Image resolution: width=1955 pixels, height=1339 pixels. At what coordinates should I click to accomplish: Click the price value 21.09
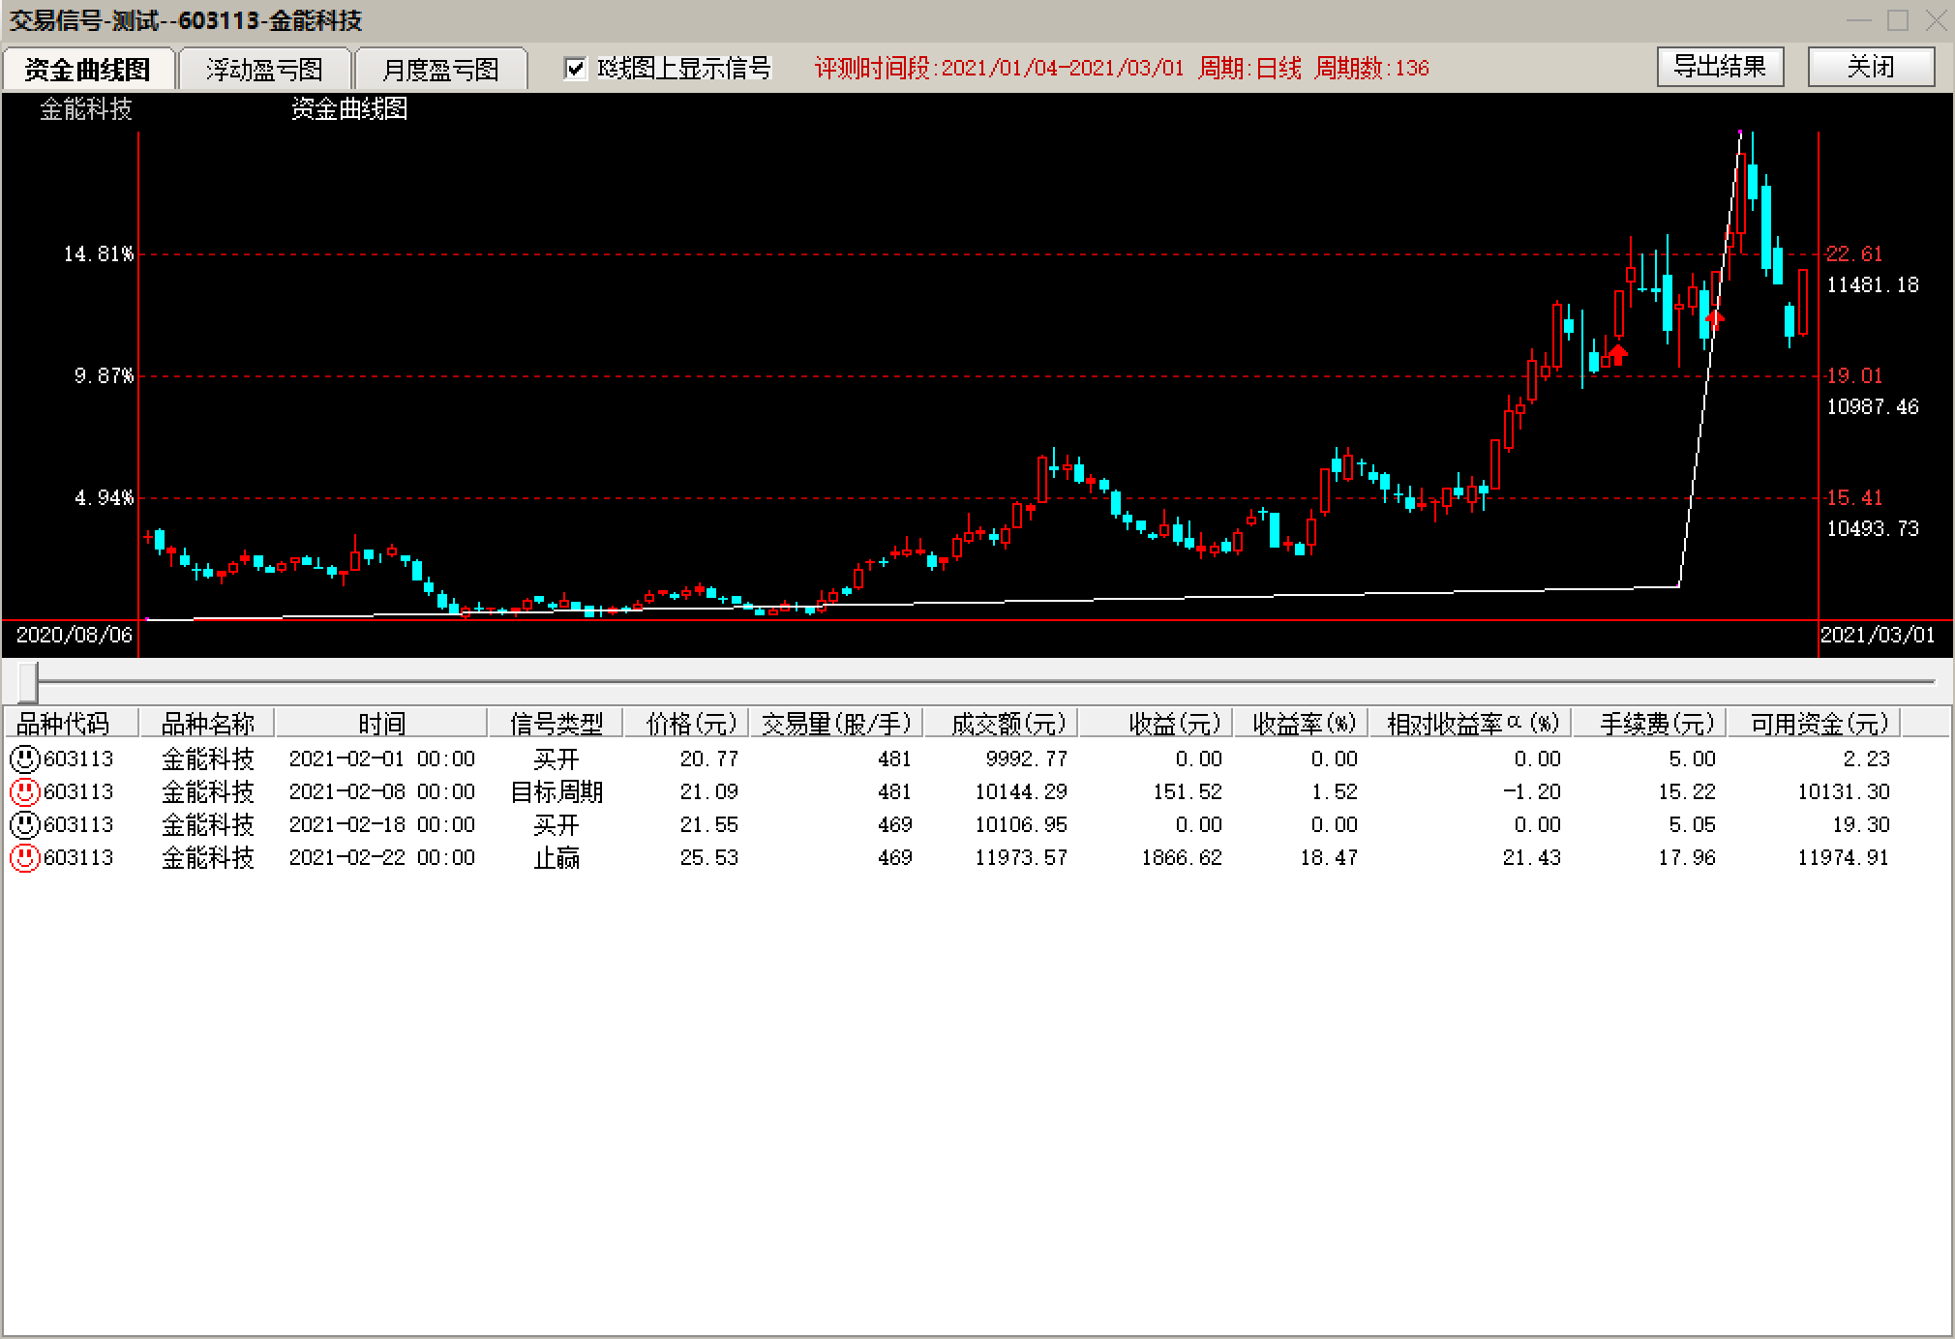(x=709, y=791)
